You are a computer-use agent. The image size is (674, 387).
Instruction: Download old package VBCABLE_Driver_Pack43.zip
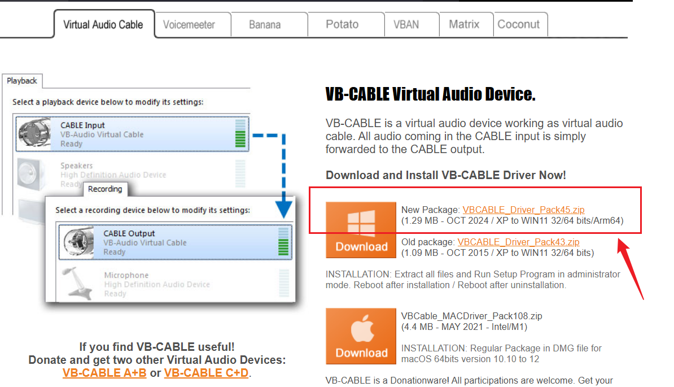[518, 242]
